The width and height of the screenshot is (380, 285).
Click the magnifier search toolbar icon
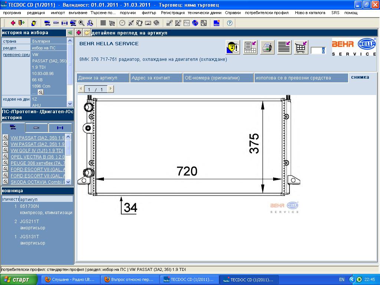(x=81, y=23)
